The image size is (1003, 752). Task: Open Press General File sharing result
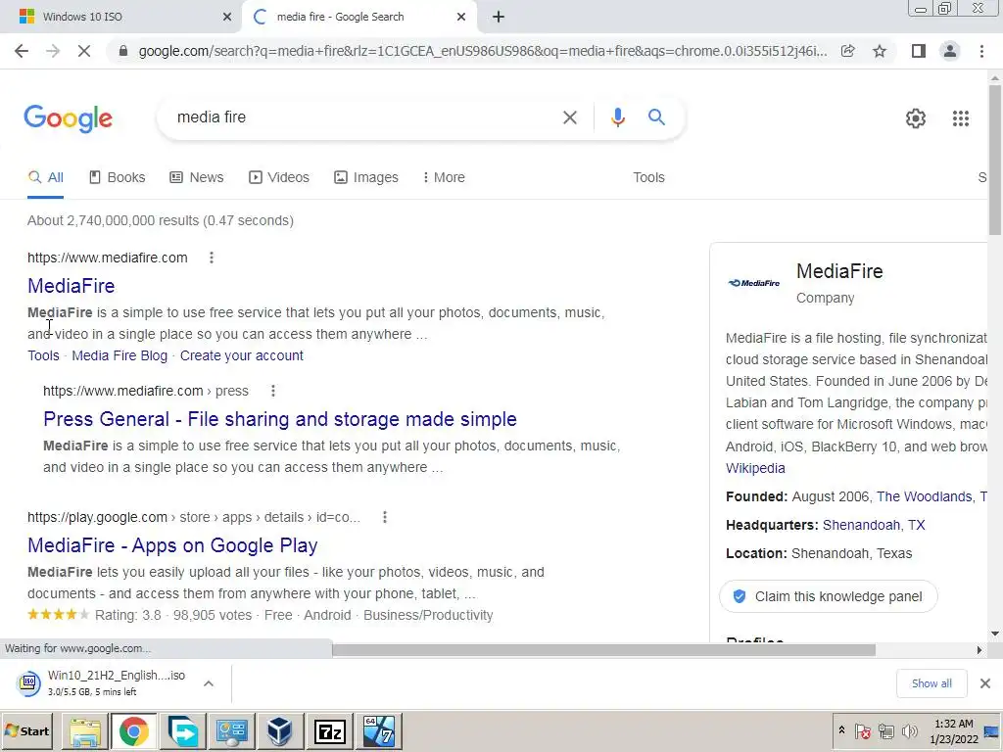[x=279, y=419]
